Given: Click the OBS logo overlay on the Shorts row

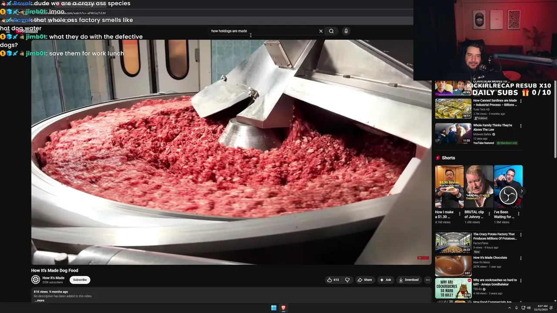Looking at the screenshot, I should click(508, 195).
